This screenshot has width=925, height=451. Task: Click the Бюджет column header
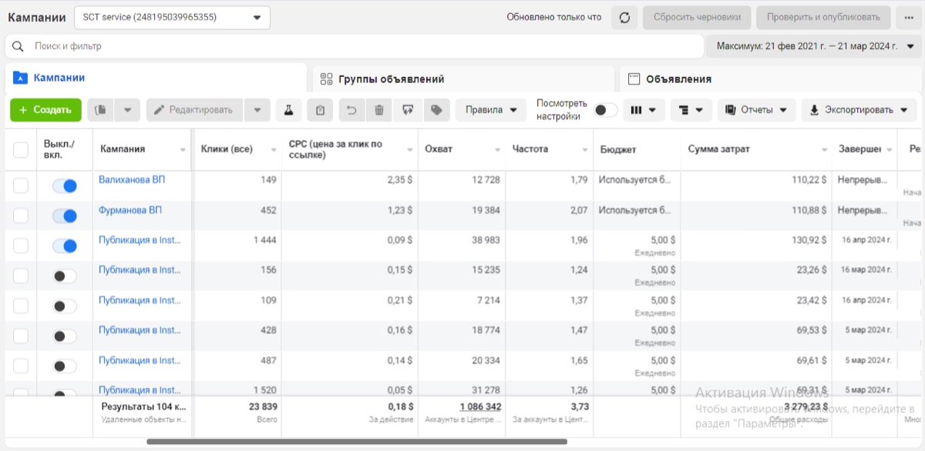pyautogui.click(x=618, y=149)
